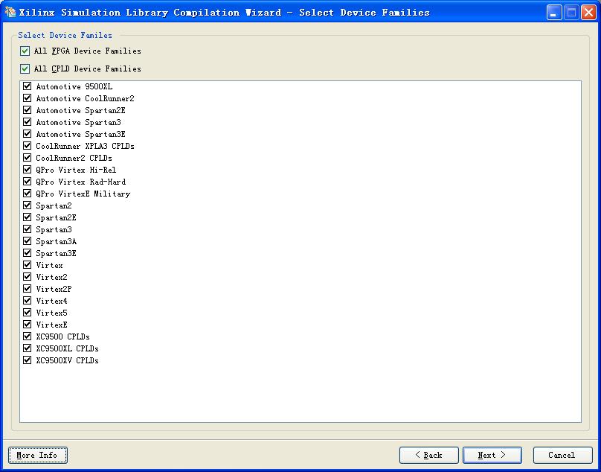
Task: Go Back to previous wizard page
Action: 429,455
